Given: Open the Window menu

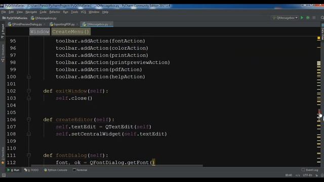Looking at the screenshot, I should 94,12.
